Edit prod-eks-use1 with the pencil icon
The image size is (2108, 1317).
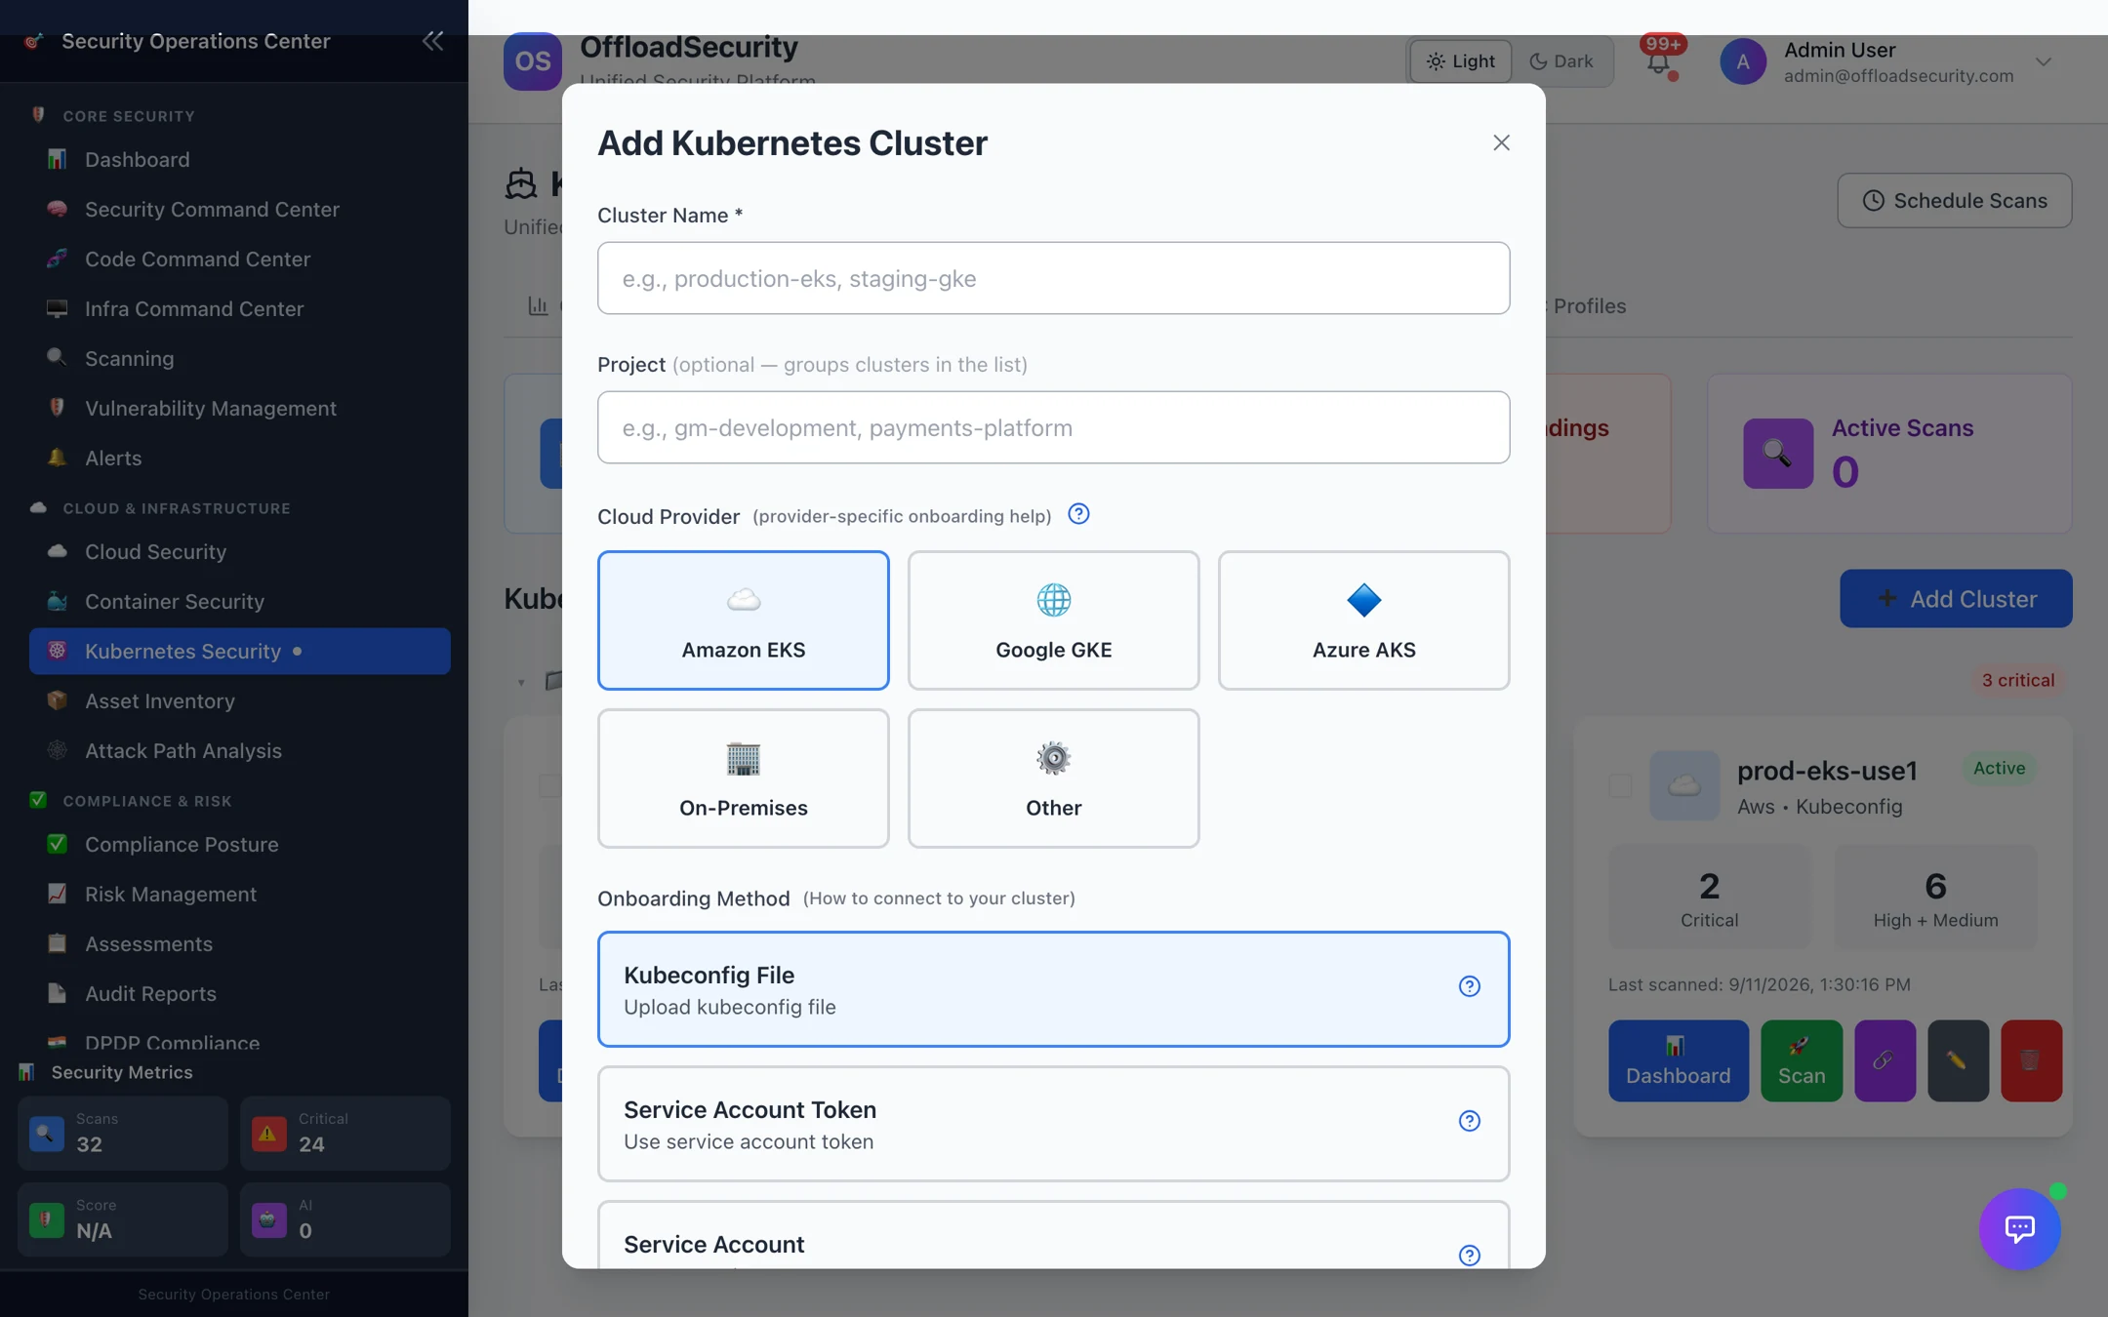click(x=1958, y=1061)
